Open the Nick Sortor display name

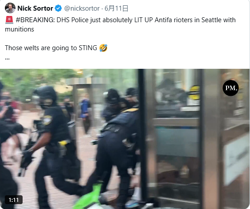click(x=35, y=8)
